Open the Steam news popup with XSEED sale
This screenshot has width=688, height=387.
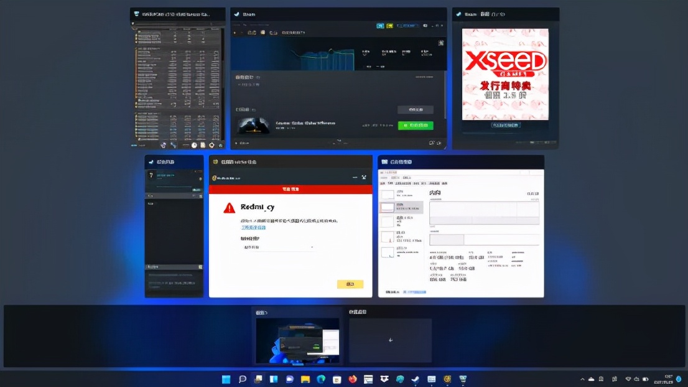coord(506,79)
